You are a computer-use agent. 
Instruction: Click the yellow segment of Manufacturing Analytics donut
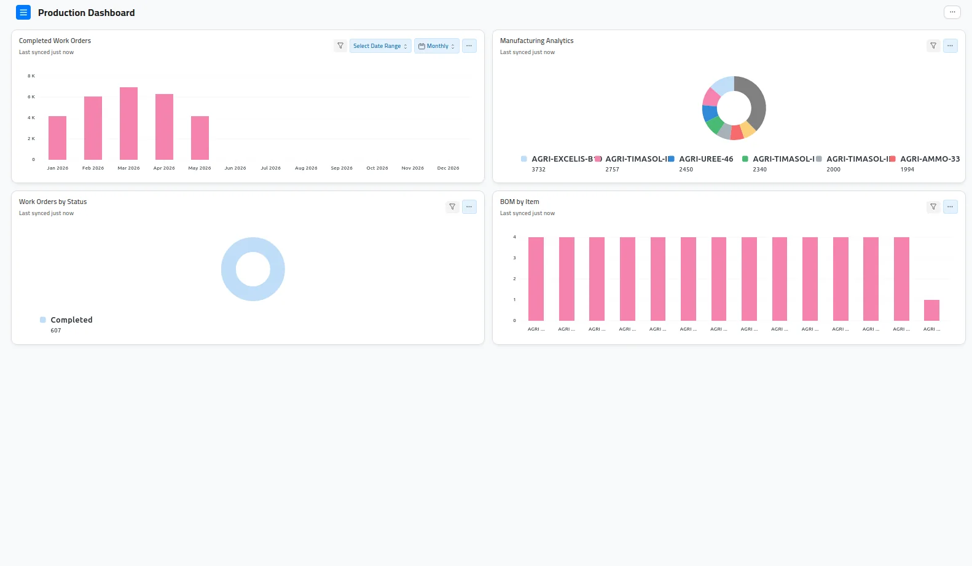[748, 130]
